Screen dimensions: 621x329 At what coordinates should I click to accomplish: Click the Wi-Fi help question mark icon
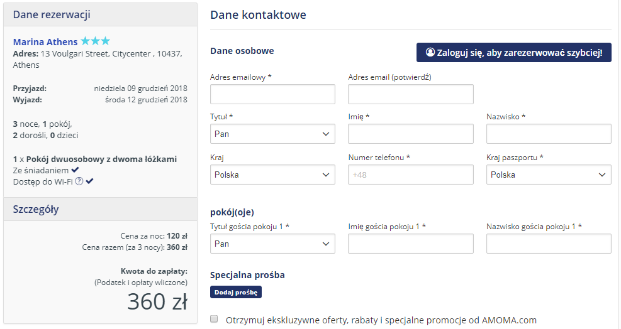79,181
